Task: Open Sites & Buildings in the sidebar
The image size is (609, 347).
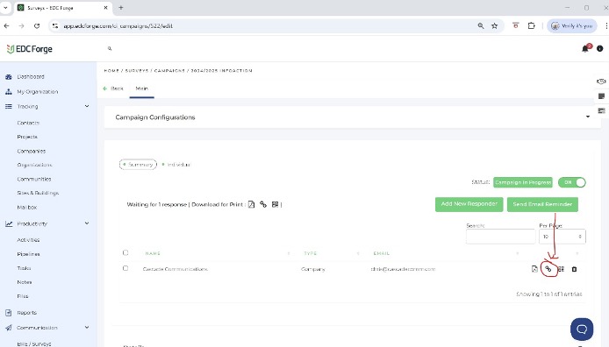Action: click(38, 193)
